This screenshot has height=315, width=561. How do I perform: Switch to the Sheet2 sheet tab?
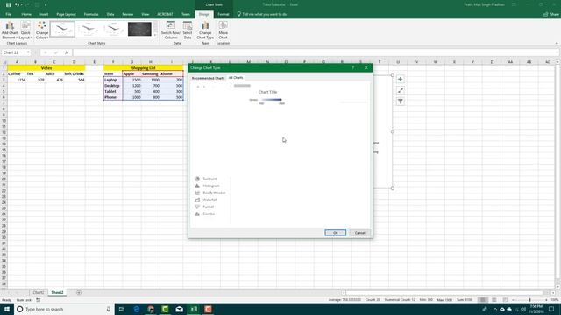57,292
